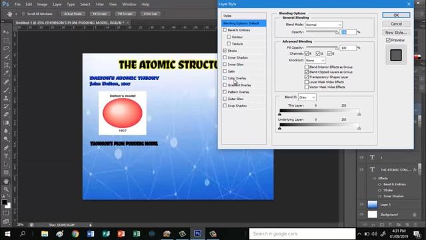Open Hand tool preset picker arrow

16,14
